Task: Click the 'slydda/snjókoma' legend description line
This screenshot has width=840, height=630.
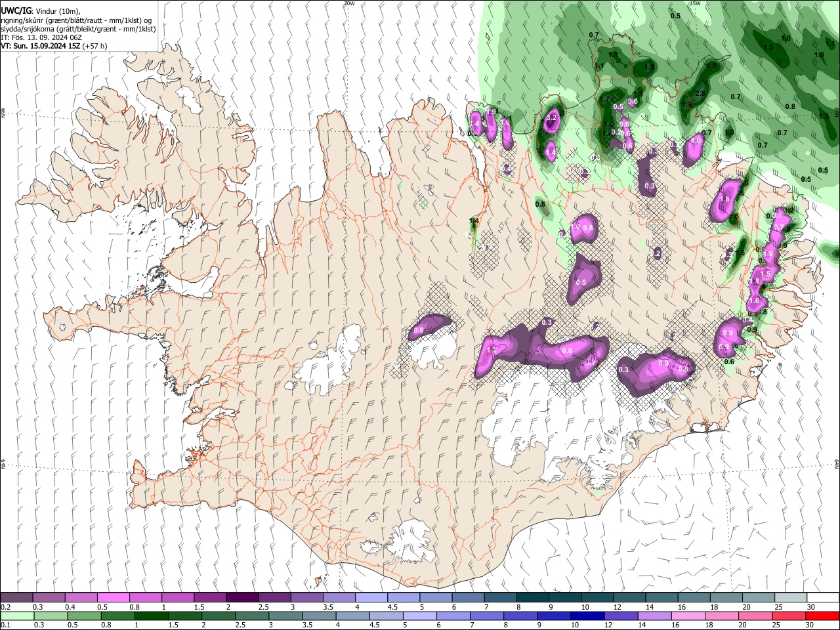Action: pyautogui.click(x=78, y=29)
